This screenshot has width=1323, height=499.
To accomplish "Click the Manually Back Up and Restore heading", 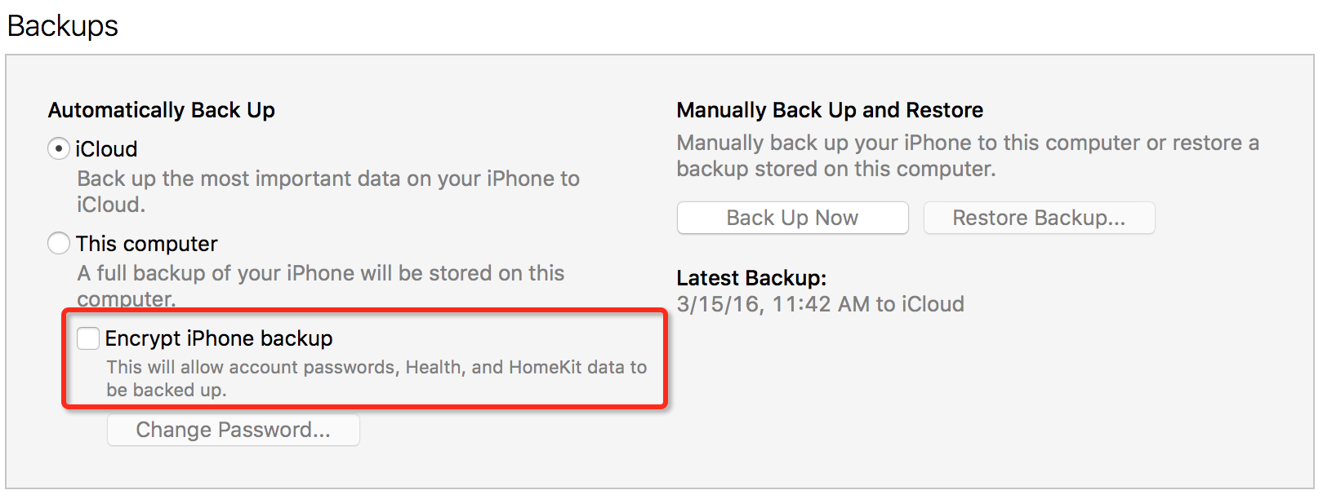I will coord(830,110).
